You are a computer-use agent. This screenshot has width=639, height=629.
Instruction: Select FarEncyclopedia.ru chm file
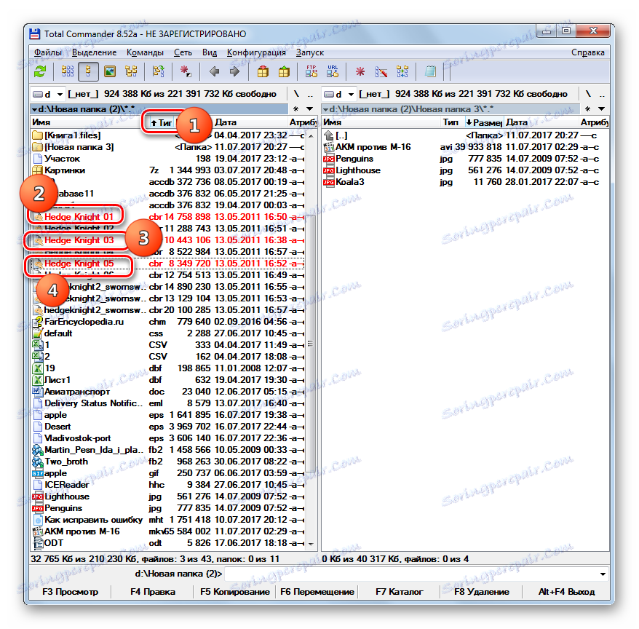167,322
